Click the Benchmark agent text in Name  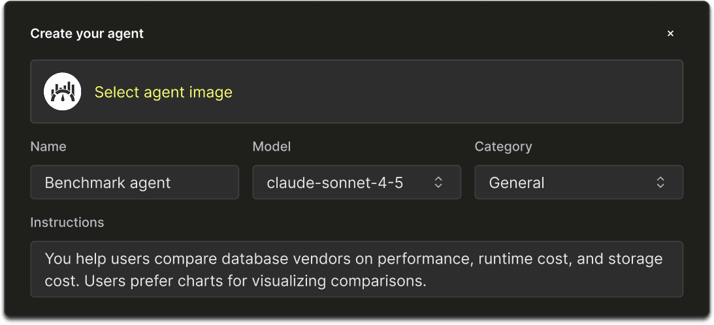click(107, 183)
